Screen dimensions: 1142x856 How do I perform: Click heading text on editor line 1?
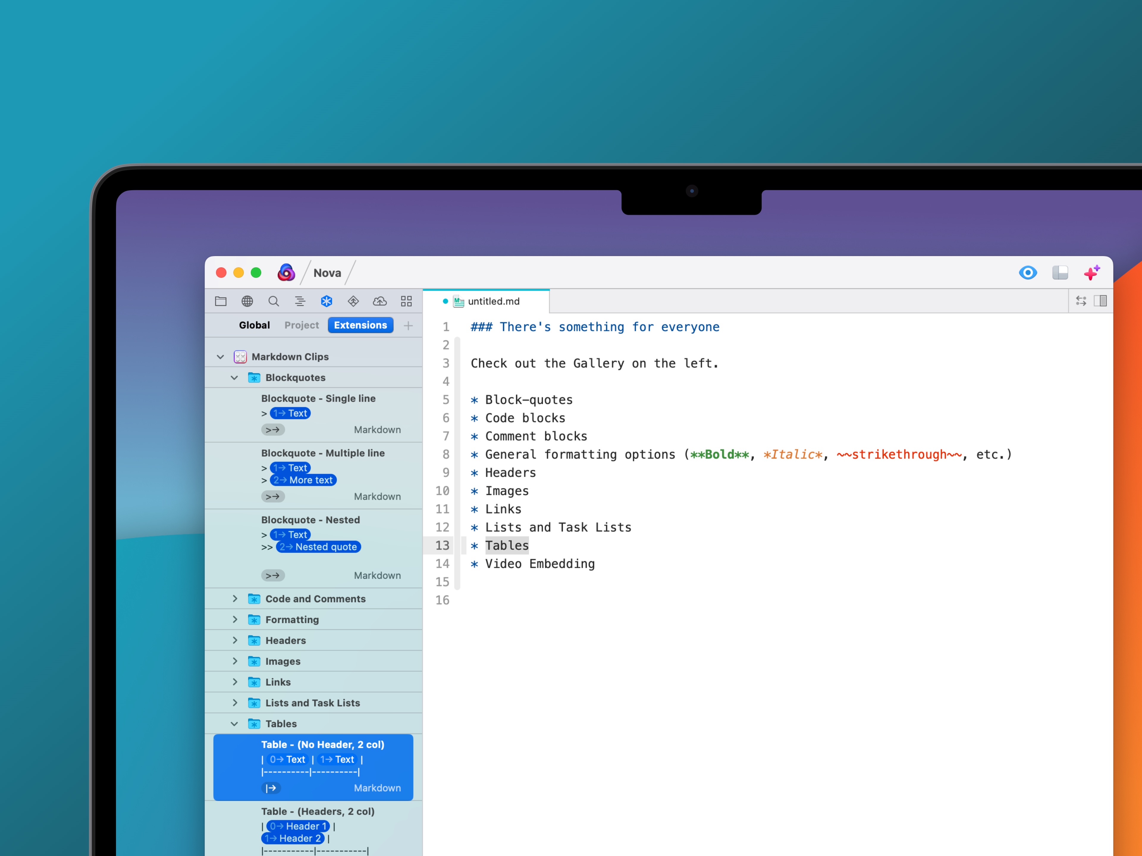click(595, 327)
